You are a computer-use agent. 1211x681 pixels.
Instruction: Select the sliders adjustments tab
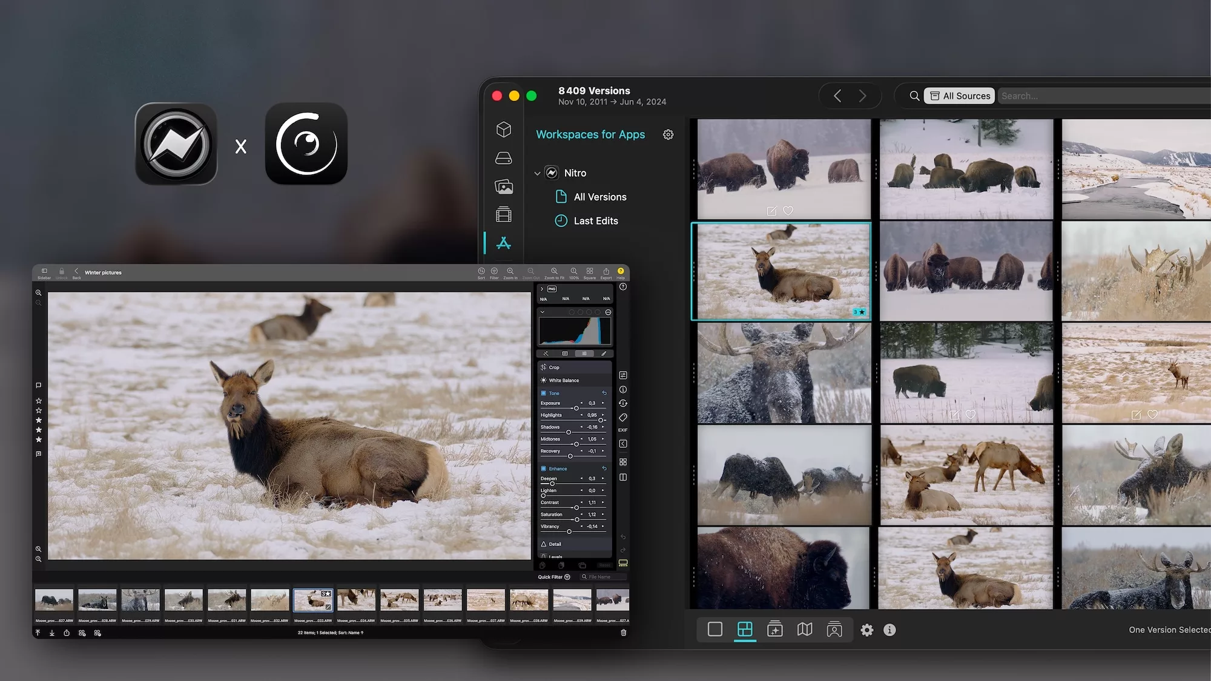pos(584,354)
